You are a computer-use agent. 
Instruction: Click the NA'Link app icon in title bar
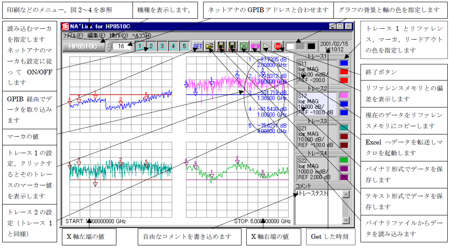coord(65,26)
